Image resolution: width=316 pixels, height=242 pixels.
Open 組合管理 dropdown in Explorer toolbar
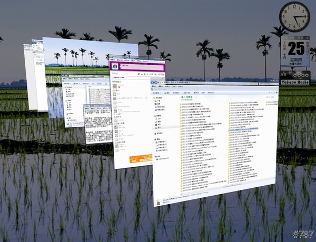[x=156, y=92]
